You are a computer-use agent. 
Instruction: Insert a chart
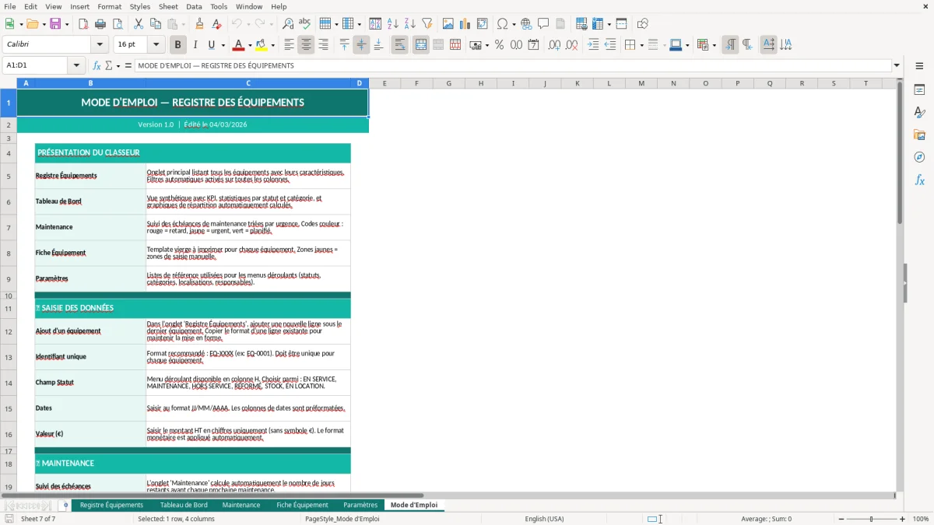pyautogui.click(x=465, y=24)
